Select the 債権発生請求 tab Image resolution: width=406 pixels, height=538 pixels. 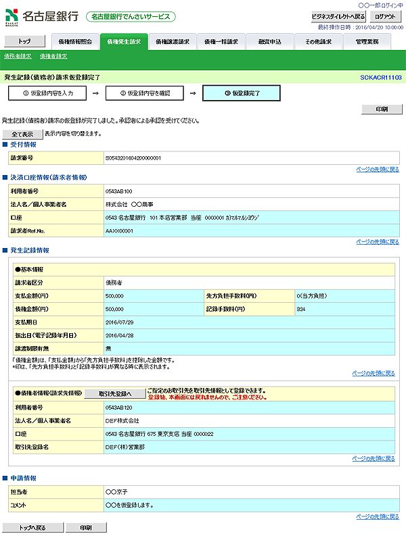click(124, 42)
